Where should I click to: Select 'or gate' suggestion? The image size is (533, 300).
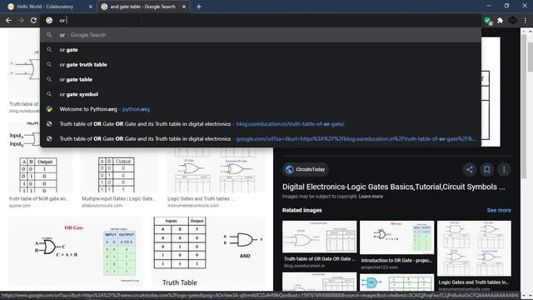tap(261, 50)
